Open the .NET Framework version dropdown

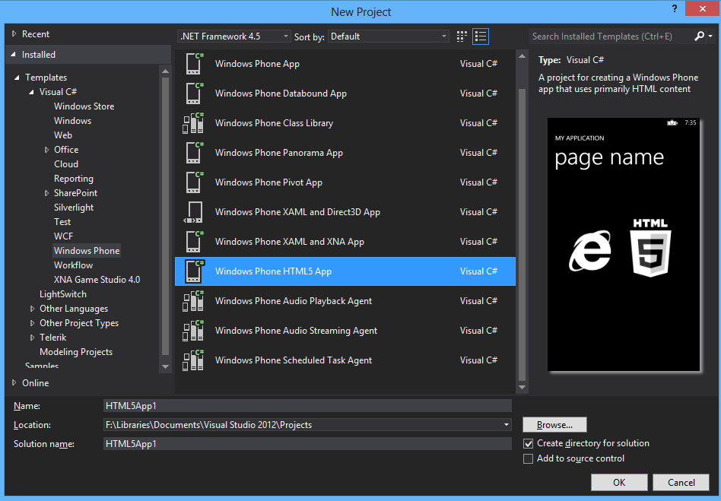click(x=234, y=36)
